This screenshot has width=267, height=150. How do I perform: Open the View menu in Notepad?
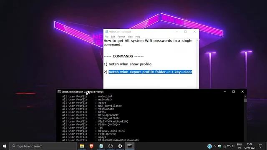pyautogui.click(x=130, y=37)
